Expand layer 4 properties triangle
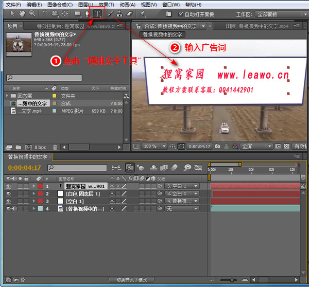 (x=34, y=208)
